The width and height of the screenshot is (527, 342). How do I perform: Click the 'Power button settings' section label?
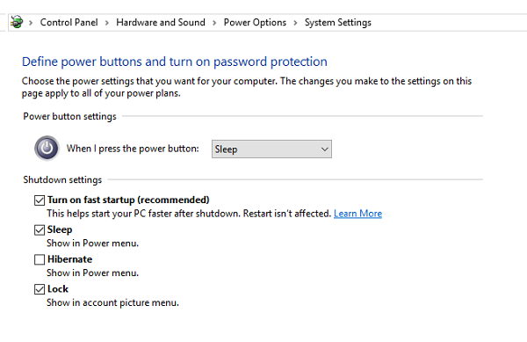click(69, 116)
